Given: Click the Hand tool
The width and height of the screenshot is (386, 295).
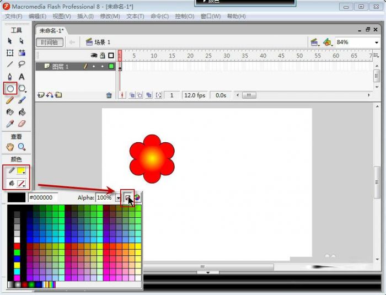Looking at the screenshot, I should (x=10, y=147).
